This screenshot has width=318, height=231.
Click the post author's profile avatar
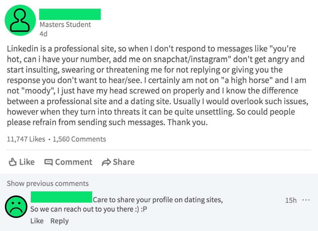click(x=20, y=20)
